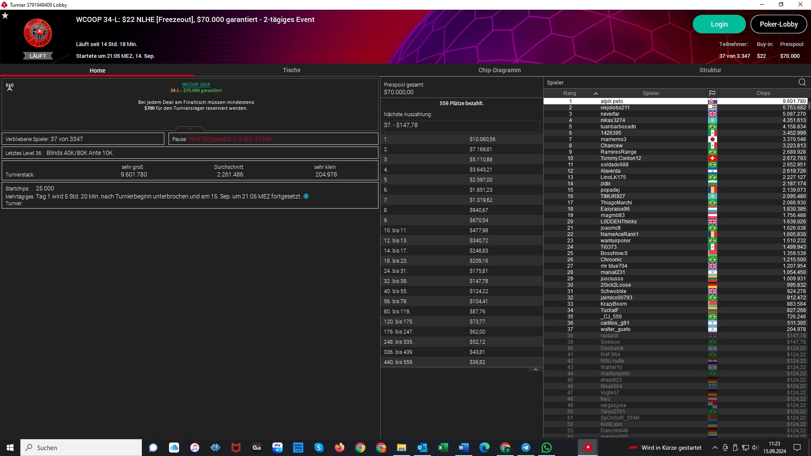The height and width of the screenshot is (456, 811).
Task: Open Excel from the taskbar
Action: pos(443,448)
